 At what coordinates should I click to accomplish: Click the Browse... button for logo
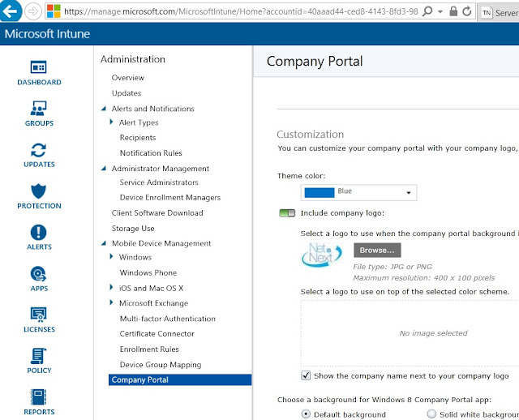(x=376, y=251)
